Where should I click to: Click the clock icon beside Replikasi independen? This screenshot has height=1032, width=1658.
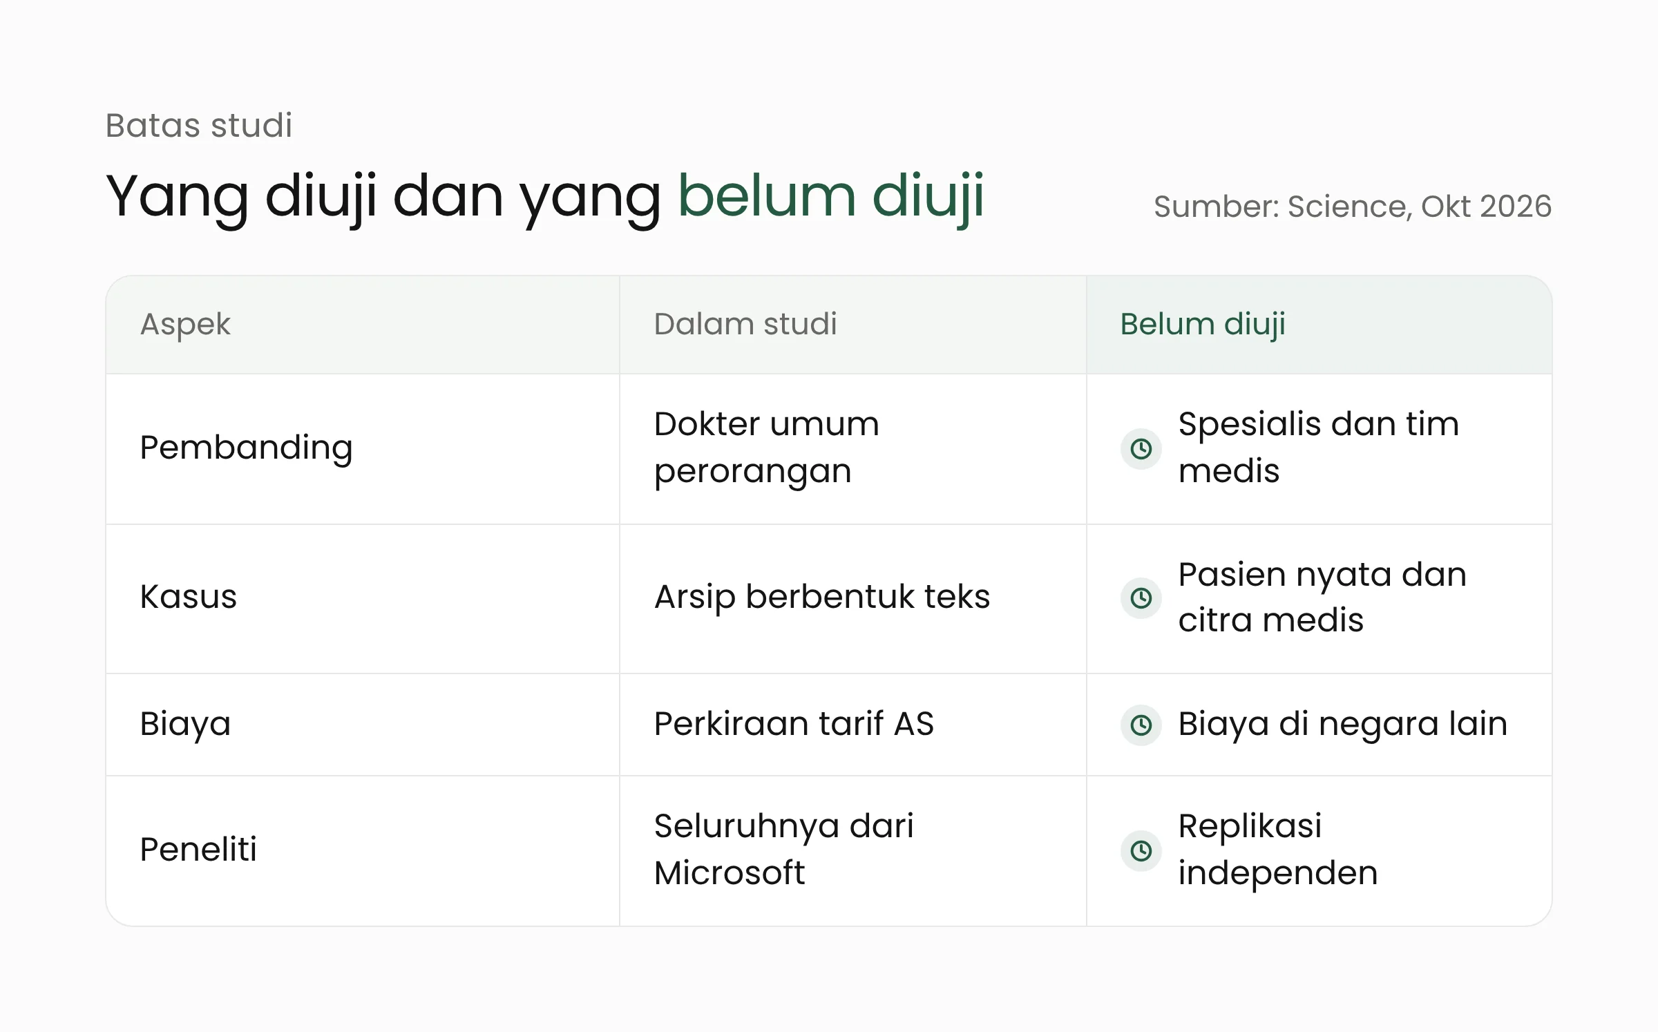(x=1141, y=850)
